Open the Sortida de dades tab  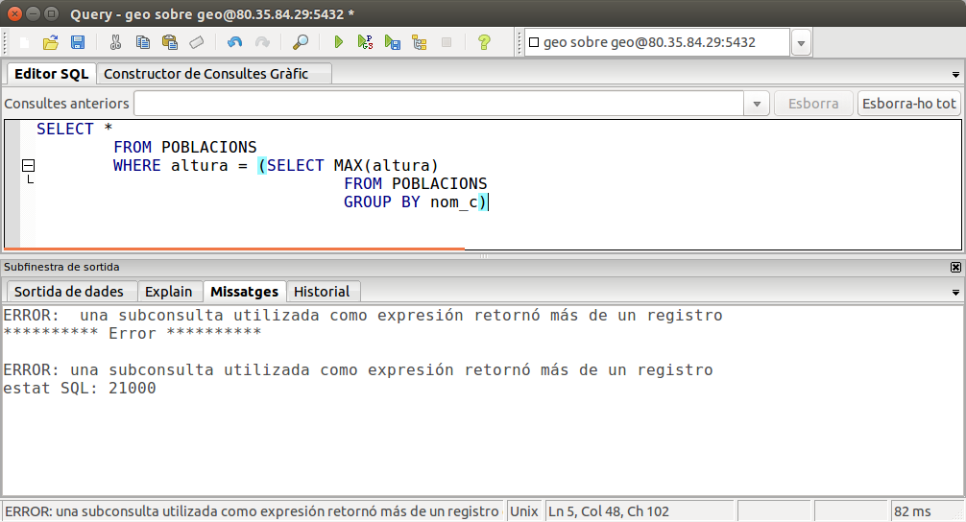(69, 292)
